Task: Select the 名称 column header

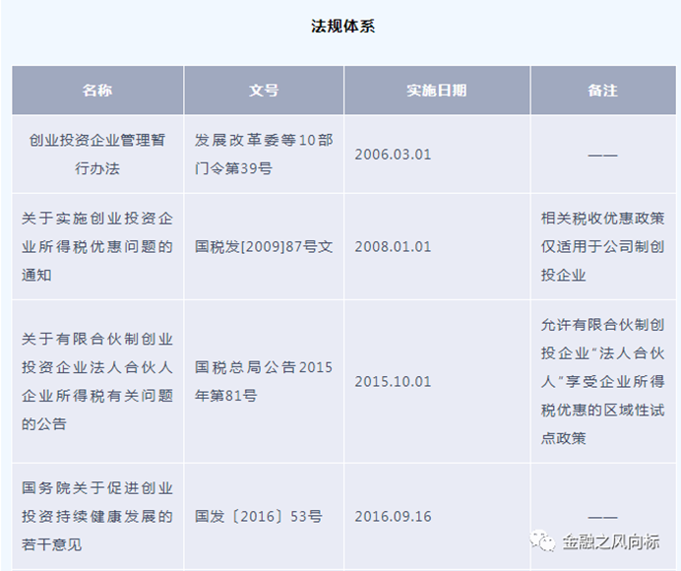Action: point(97,91)
